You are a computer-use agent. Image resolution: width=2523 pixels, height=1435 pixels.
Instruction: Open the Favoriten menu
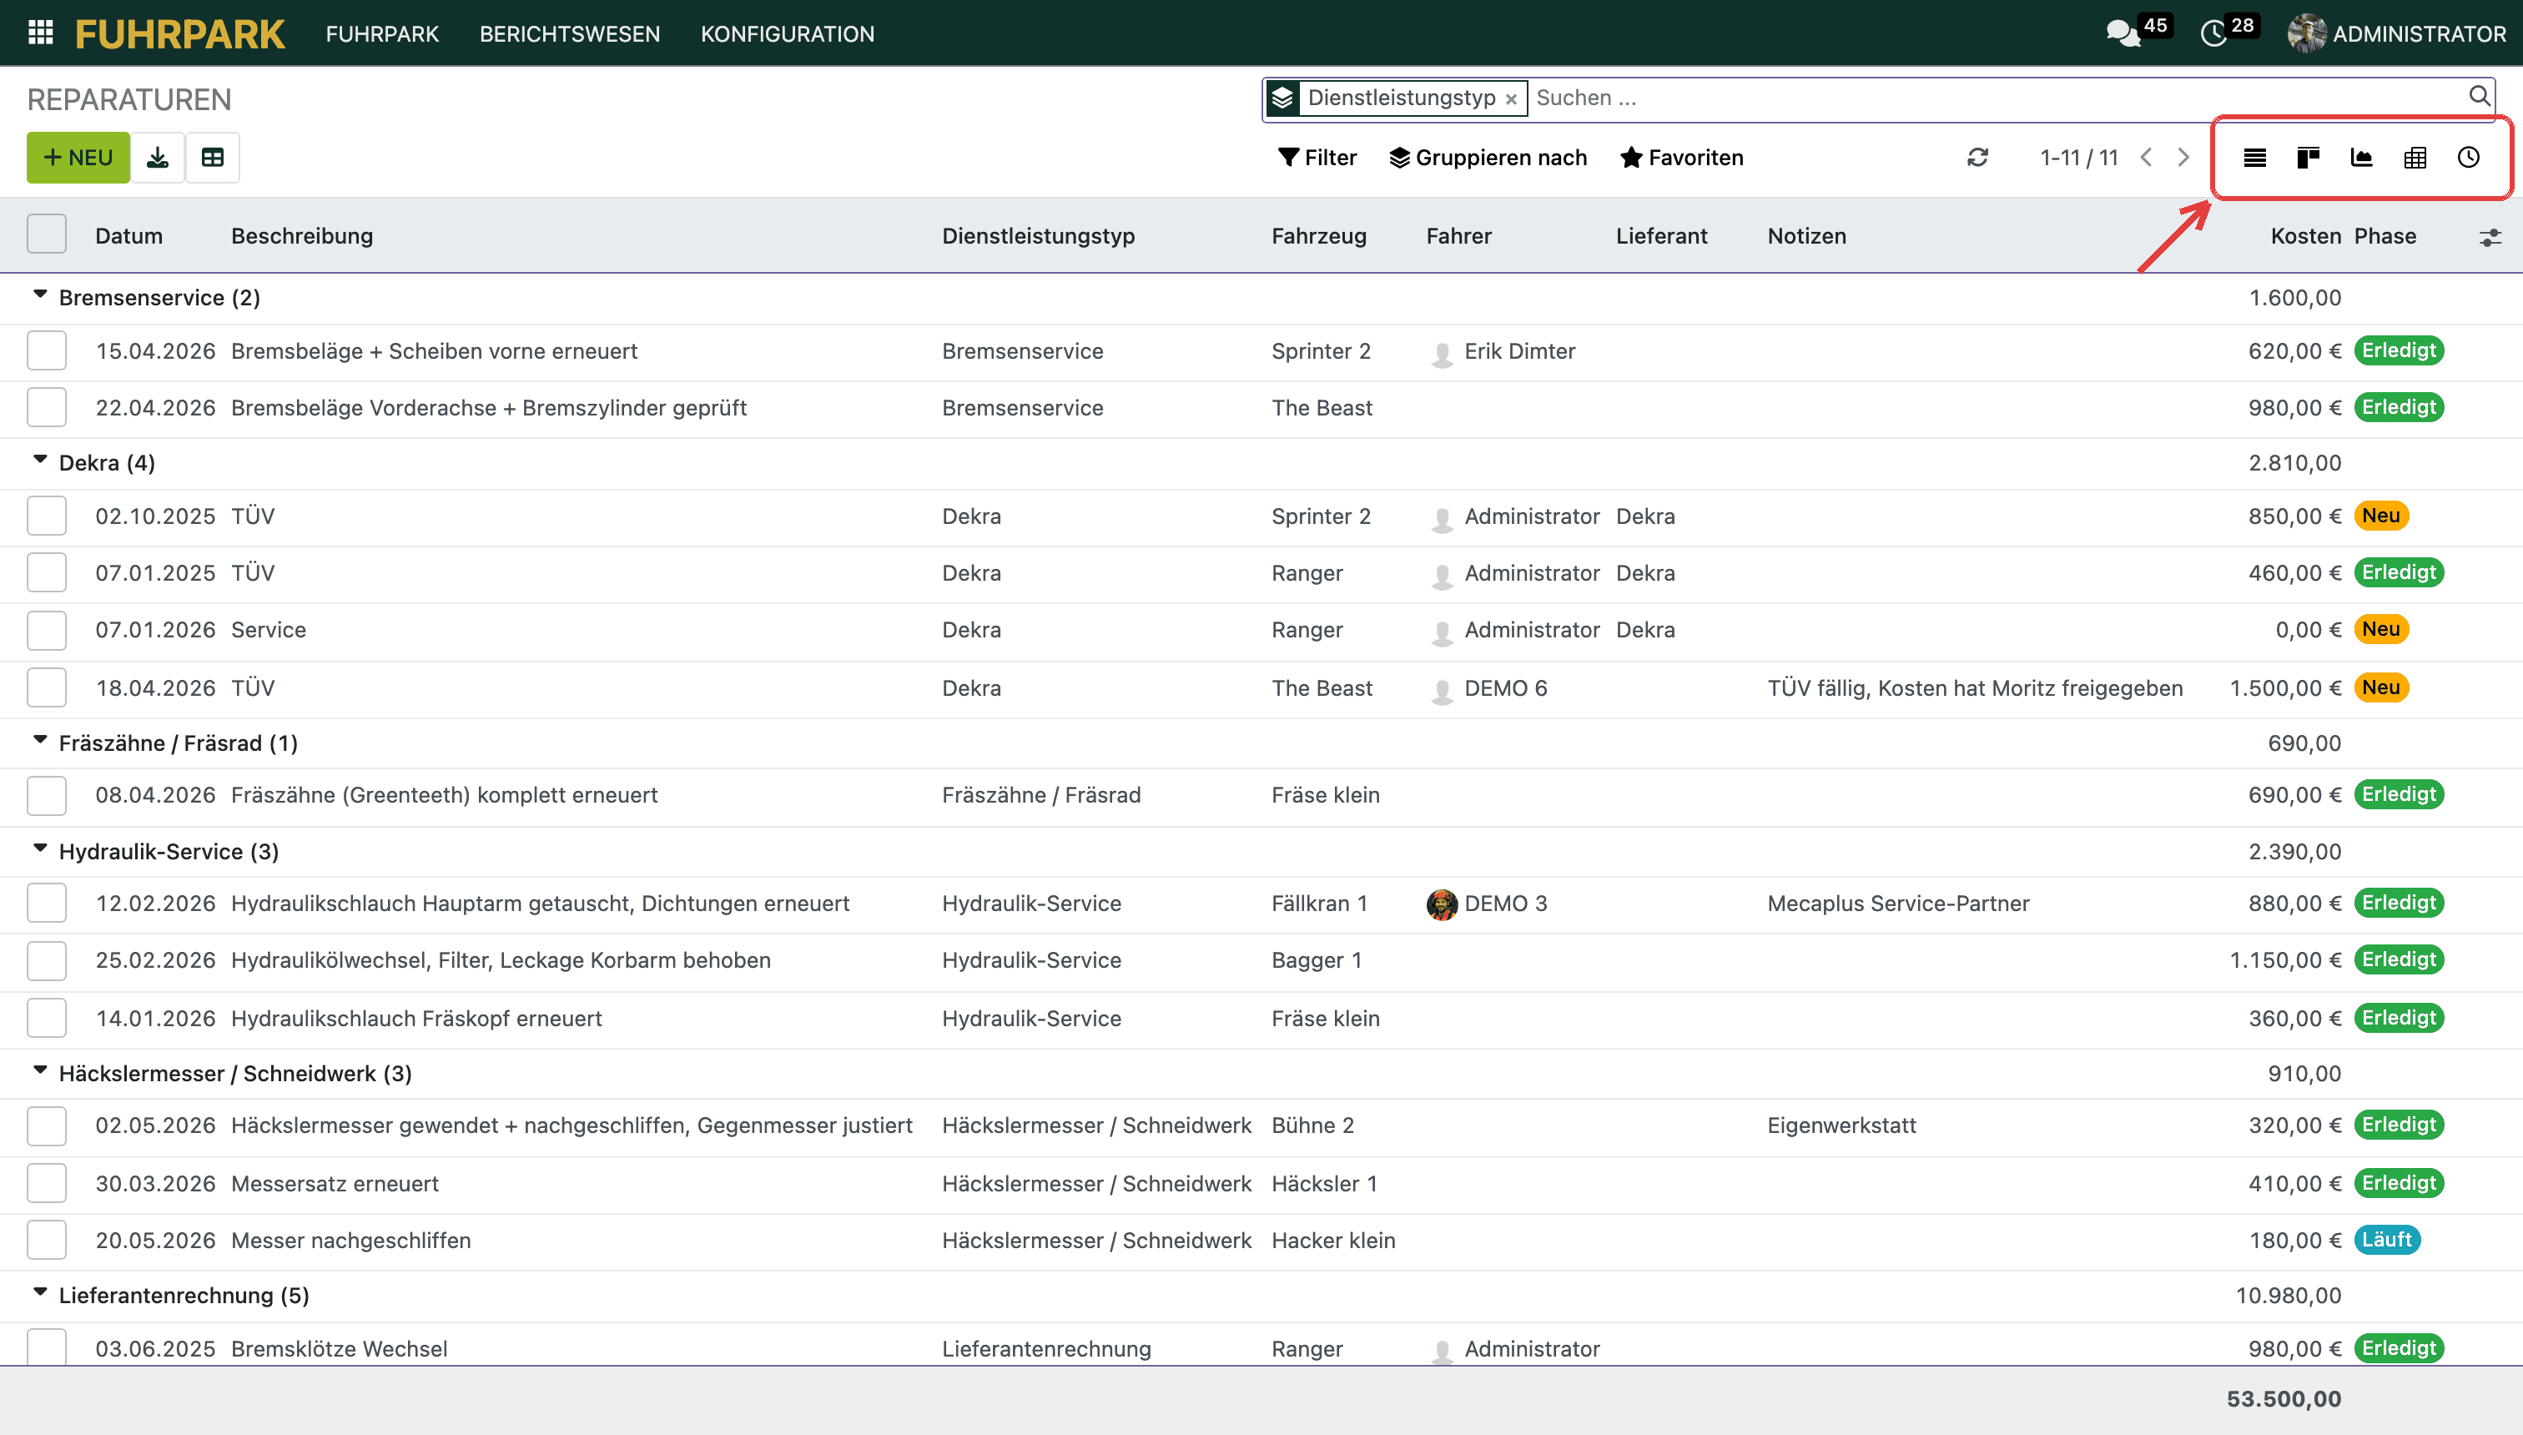[1682, 158]
